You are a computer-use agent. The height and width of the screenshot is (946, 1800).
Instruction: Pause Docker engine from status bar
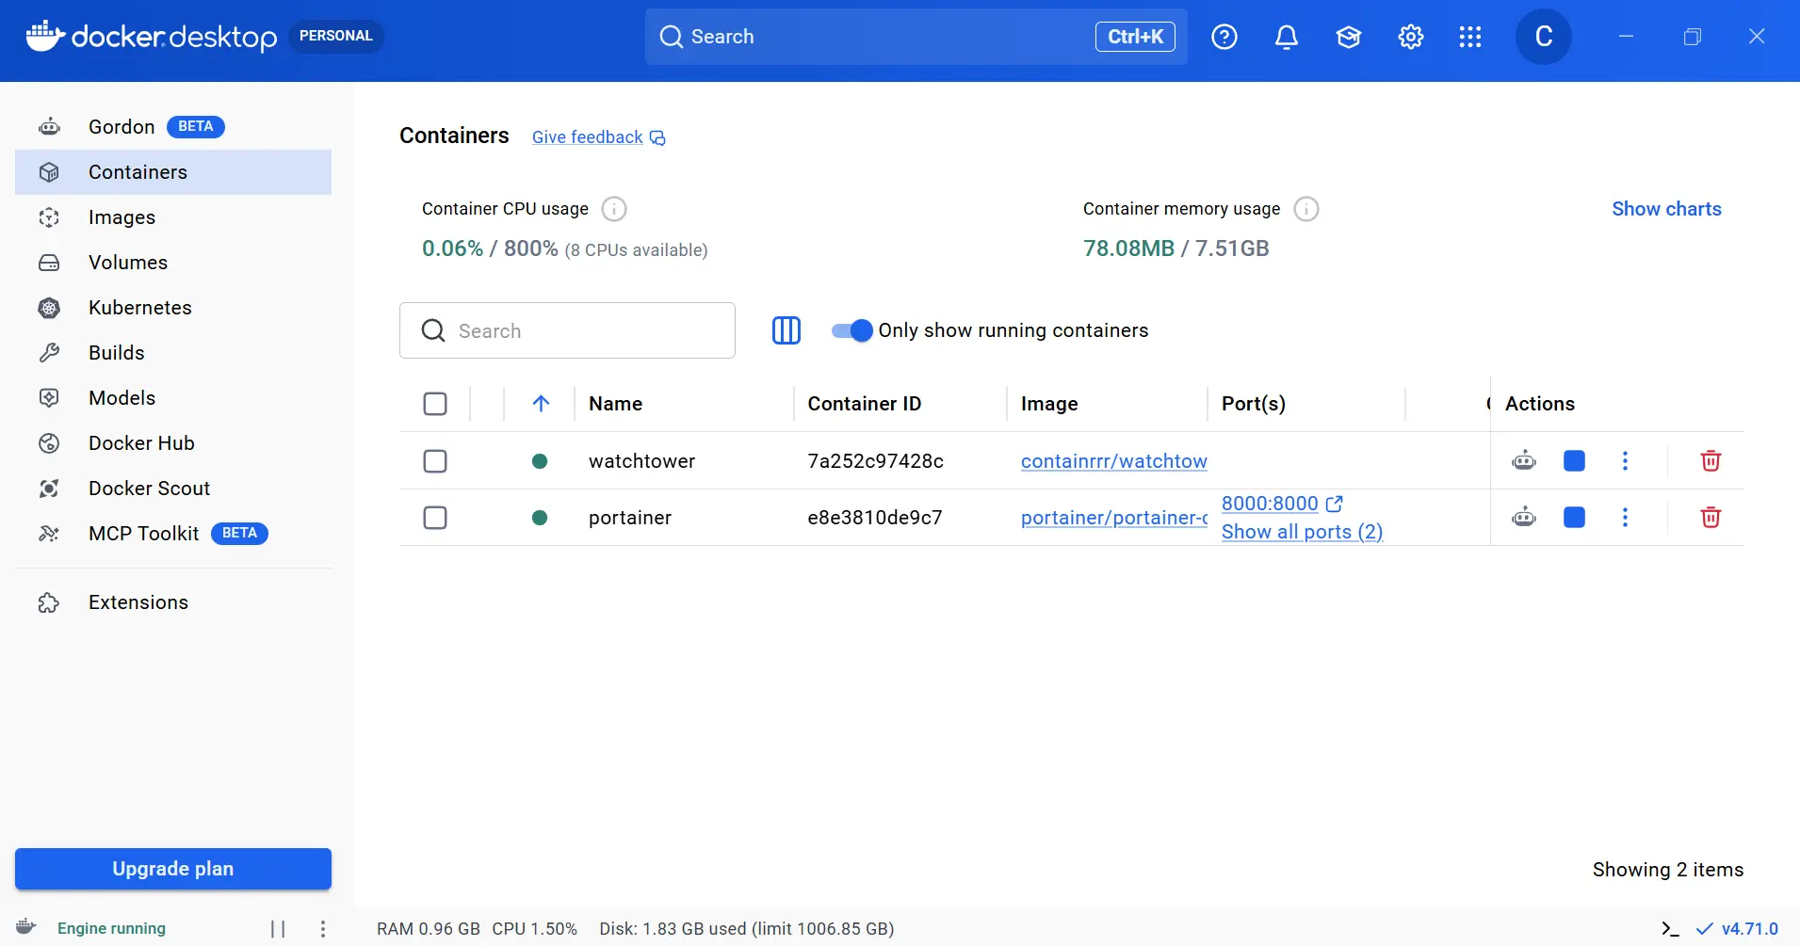[x=278, y=929]
